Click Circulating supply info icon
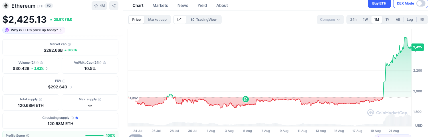Image resolution: width=428 pixels, height=137 pixels. pos(72,118)
